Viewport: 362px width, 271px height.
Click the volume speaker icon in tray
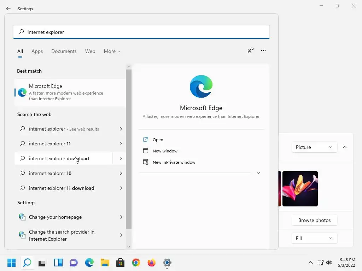(x=329, y=263)
